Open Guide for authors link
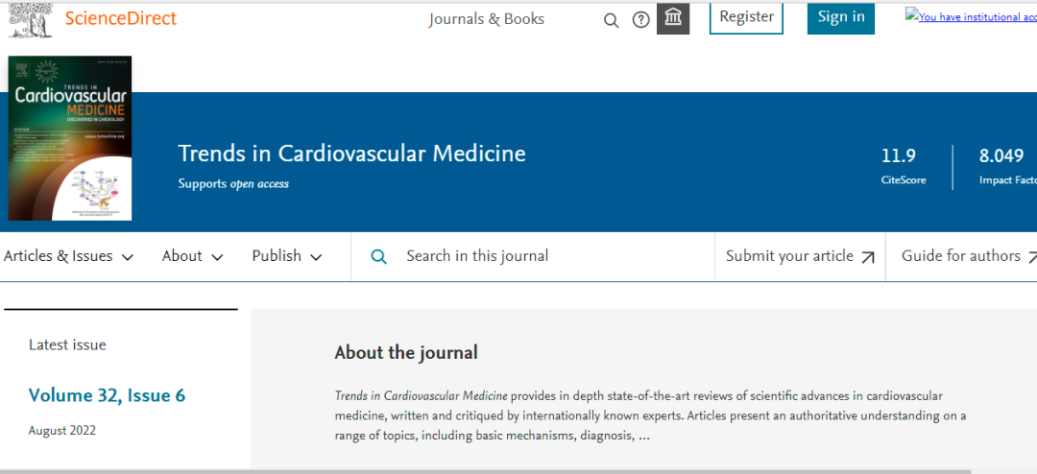Image resolution: width=1037 pixels, height=474 pixels. tap(961, 256)
